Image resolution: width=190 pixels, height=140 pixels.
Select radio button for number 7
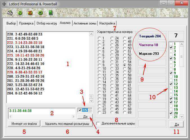99,58
